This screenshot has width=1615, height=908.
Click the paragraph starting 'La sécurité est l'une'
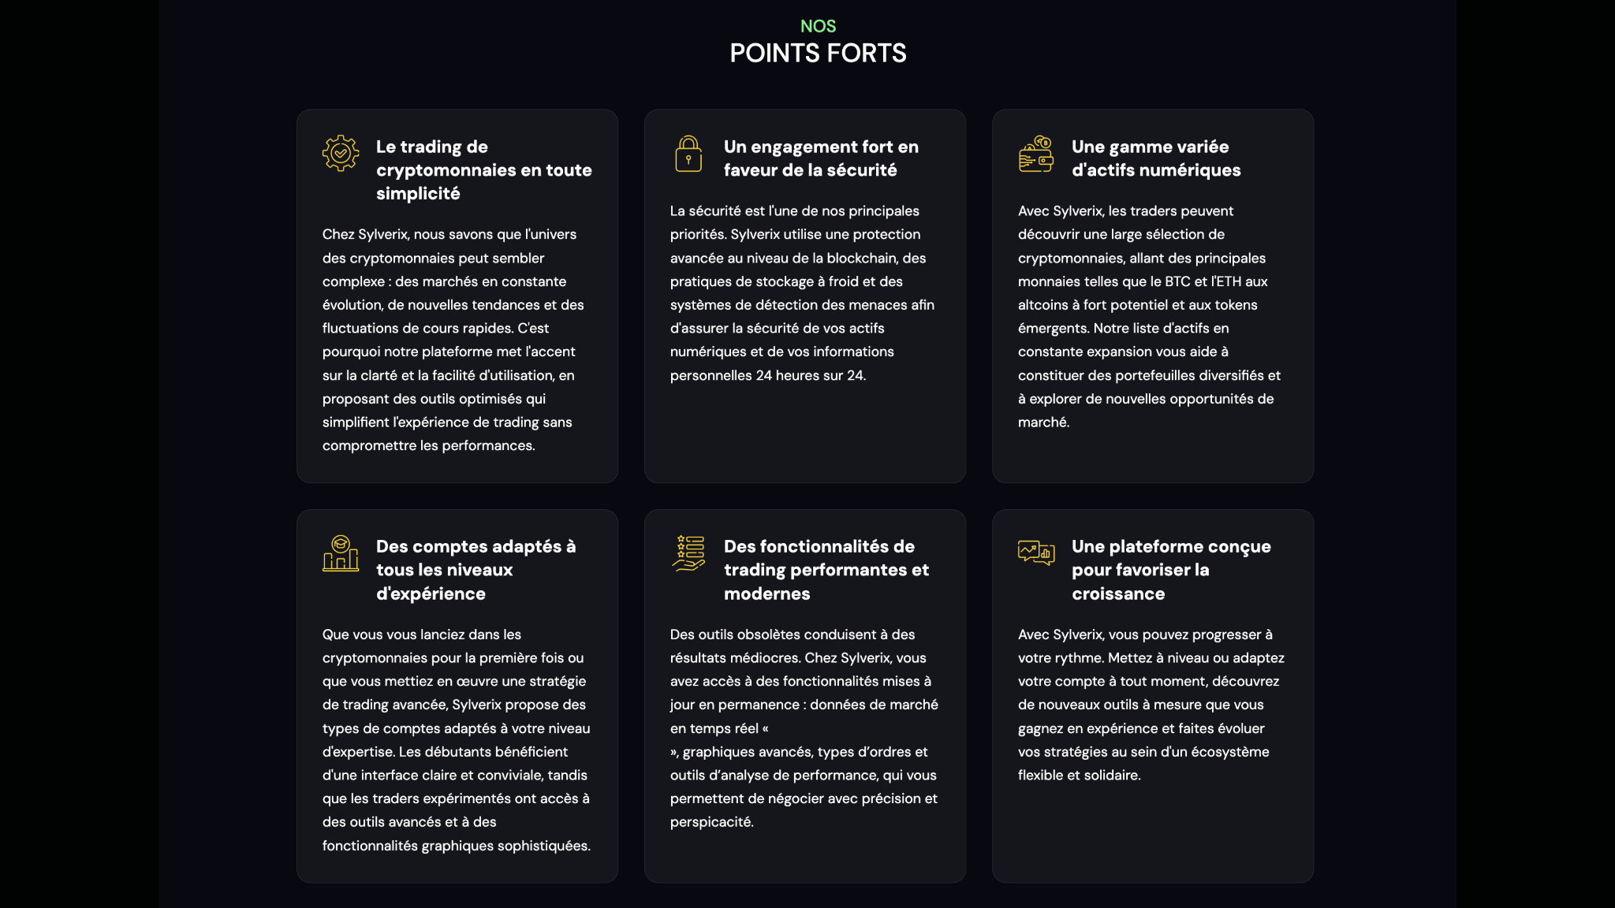(802, 293)
